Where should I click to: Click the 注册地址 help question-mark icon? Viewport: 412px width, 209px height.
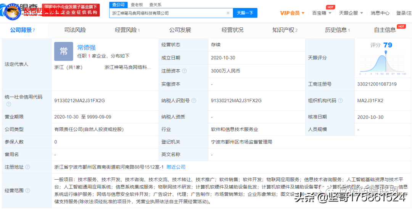tap(27, 167)
